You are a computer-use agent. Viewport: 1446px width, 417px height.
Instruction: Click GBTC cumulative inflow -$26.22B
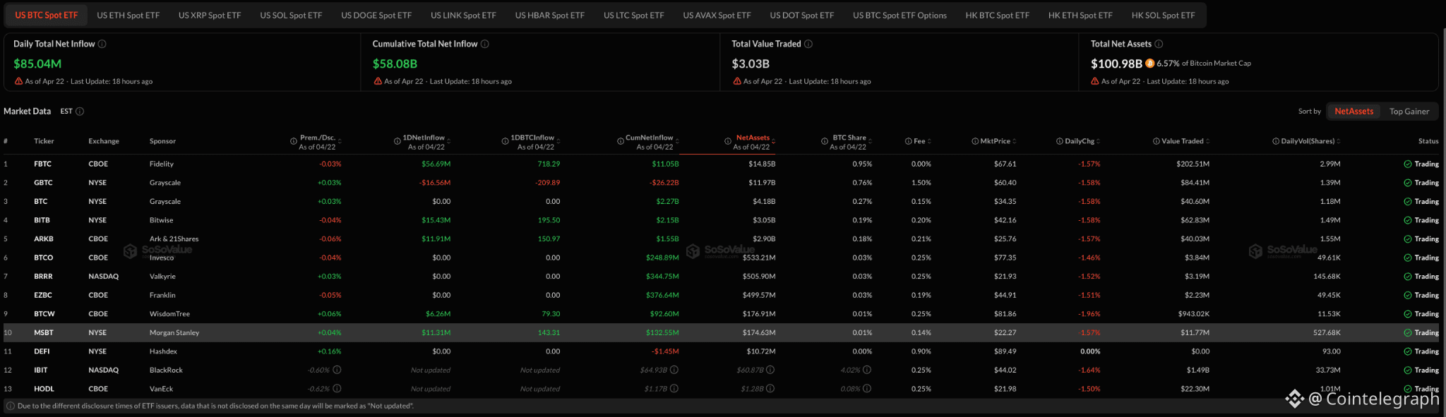point(664,183)
